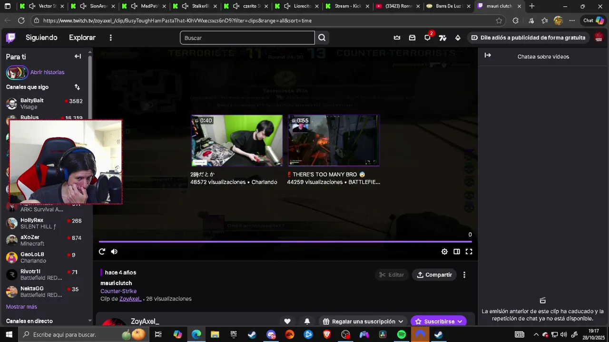Unmute the Vector tab speaker icon
Viewport: 609px width, 342px height.
32,6
